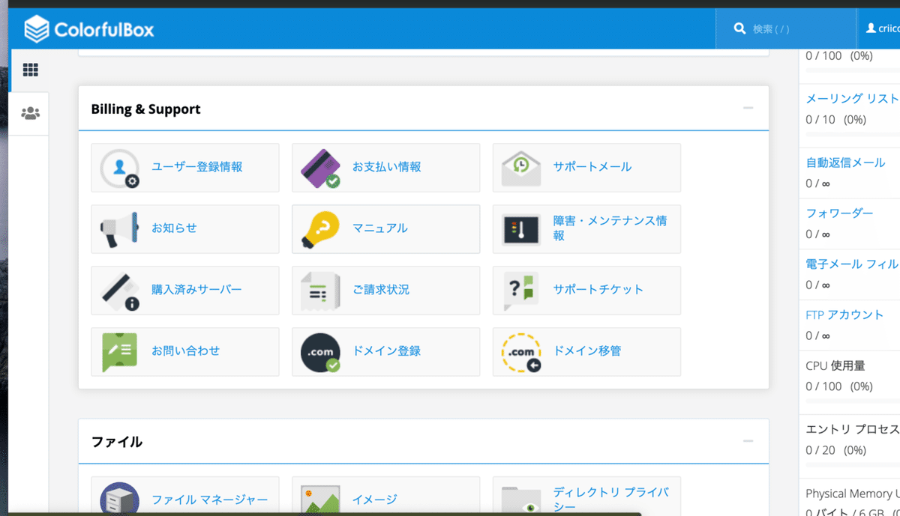Open サポートメール envelope icon

coord(521,167)
